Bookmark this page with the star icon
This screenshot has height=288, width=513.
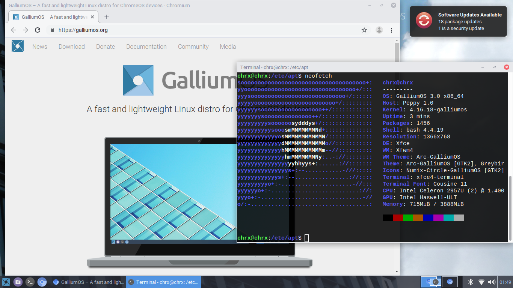[x=364, y=30]
